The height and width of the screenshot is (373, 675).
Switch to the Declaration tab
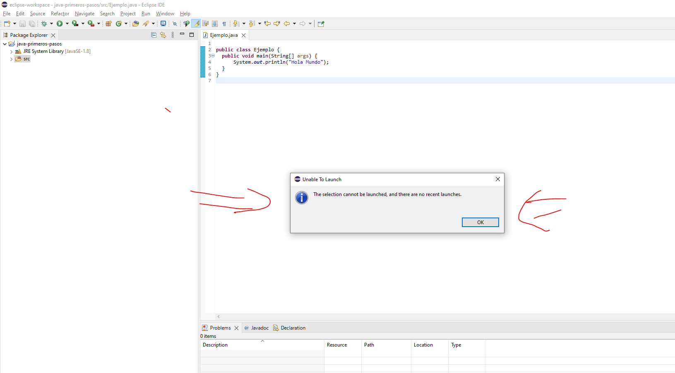289,328
